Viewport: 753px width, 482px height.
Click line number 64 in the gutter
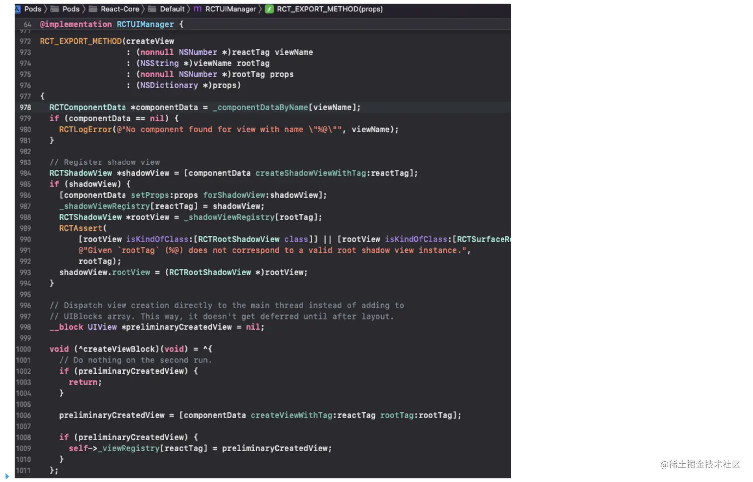click(27, 24)
